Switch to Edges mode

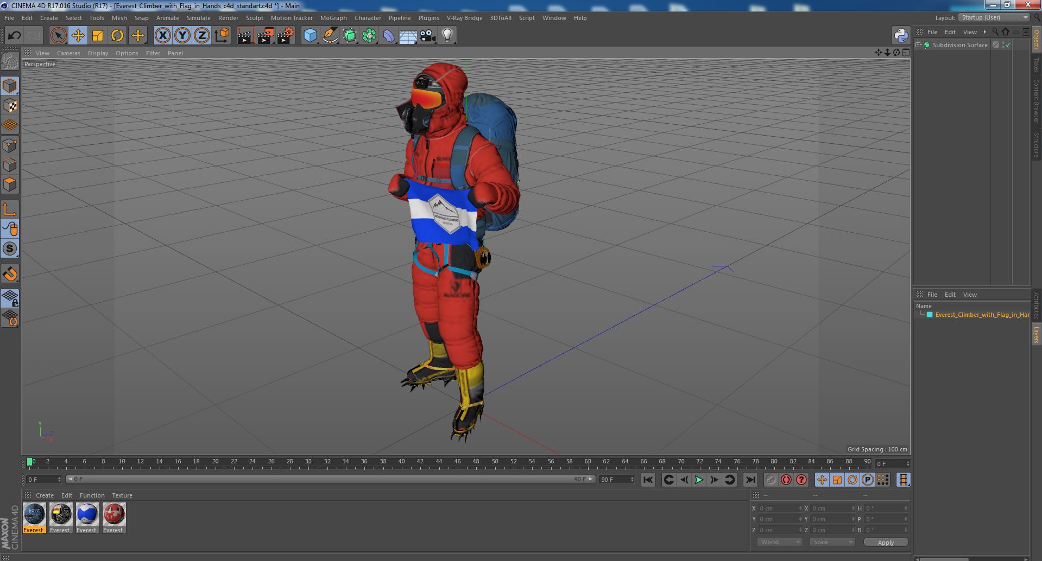pos(10,165)
